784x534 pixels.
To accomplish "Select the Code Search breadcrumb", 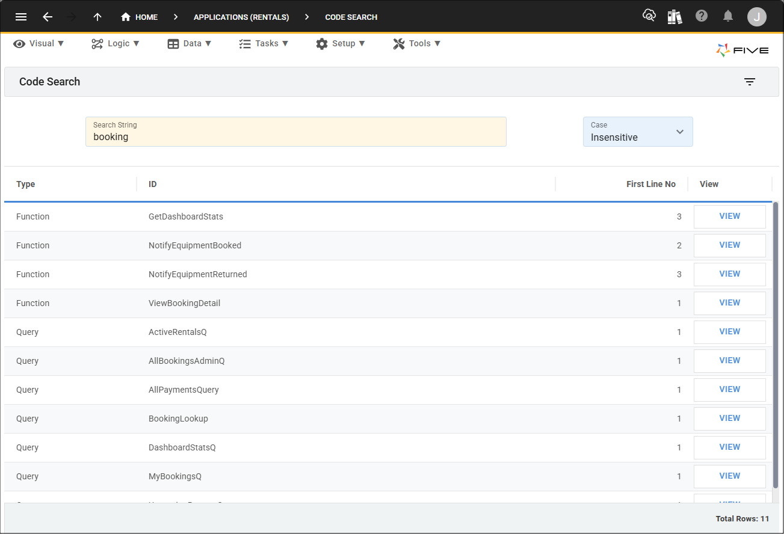I will (351, 17).
